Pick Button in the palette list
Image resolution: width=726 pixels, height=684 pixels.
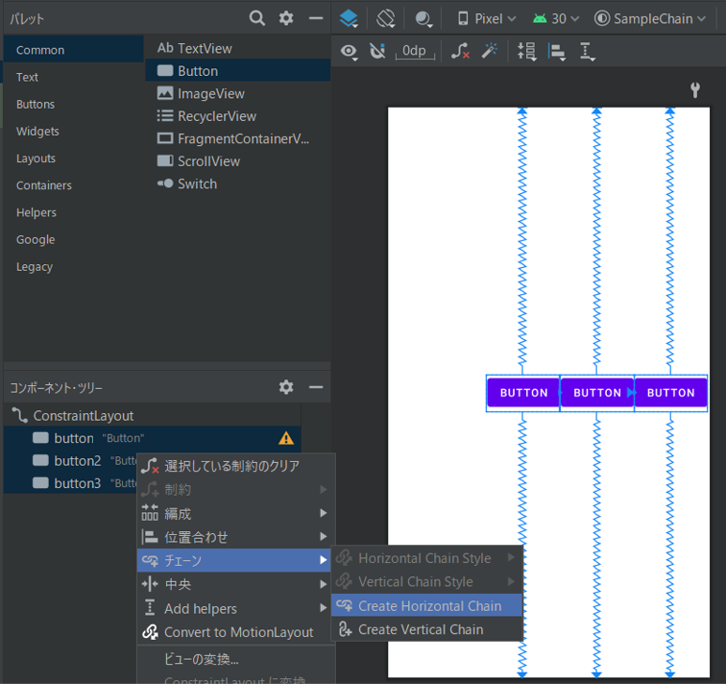[238, 70]
